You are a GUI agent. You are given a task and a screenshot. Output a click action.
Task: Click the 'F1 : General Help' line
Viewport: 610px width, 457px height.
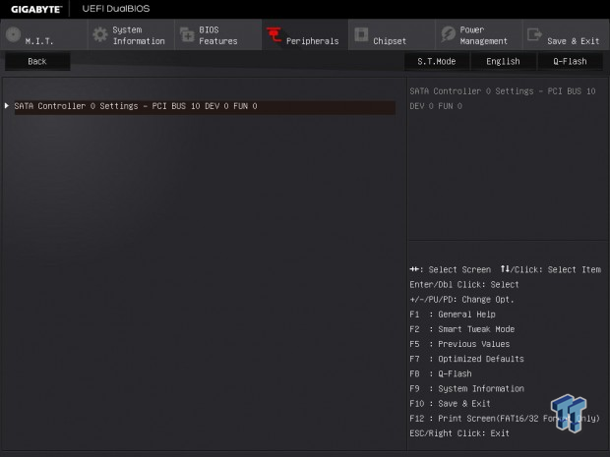(x=453, y=314)
